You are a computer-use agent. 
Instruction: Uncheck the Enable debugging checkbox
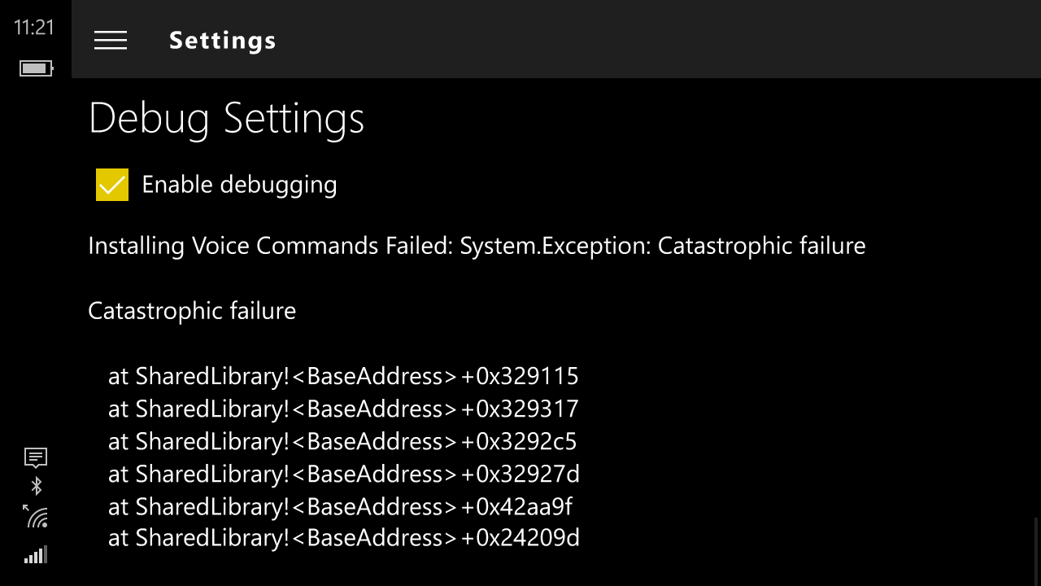click(112, 185)
